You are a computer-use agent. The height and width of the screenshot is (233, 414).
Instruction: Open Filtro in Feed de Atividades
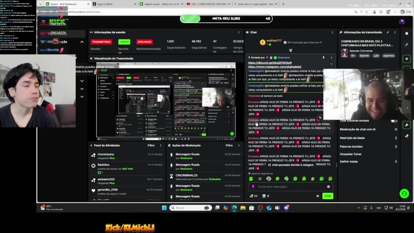(151, 146)
